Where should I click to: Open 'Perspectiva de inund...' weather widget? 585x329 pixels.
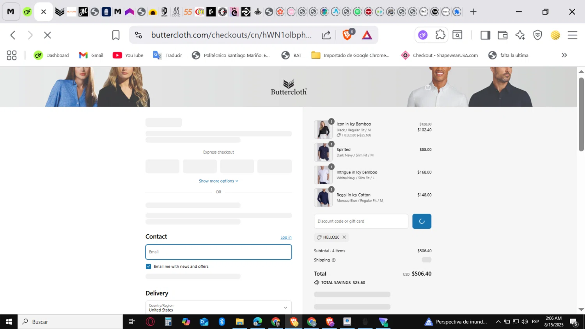point(456,322)
